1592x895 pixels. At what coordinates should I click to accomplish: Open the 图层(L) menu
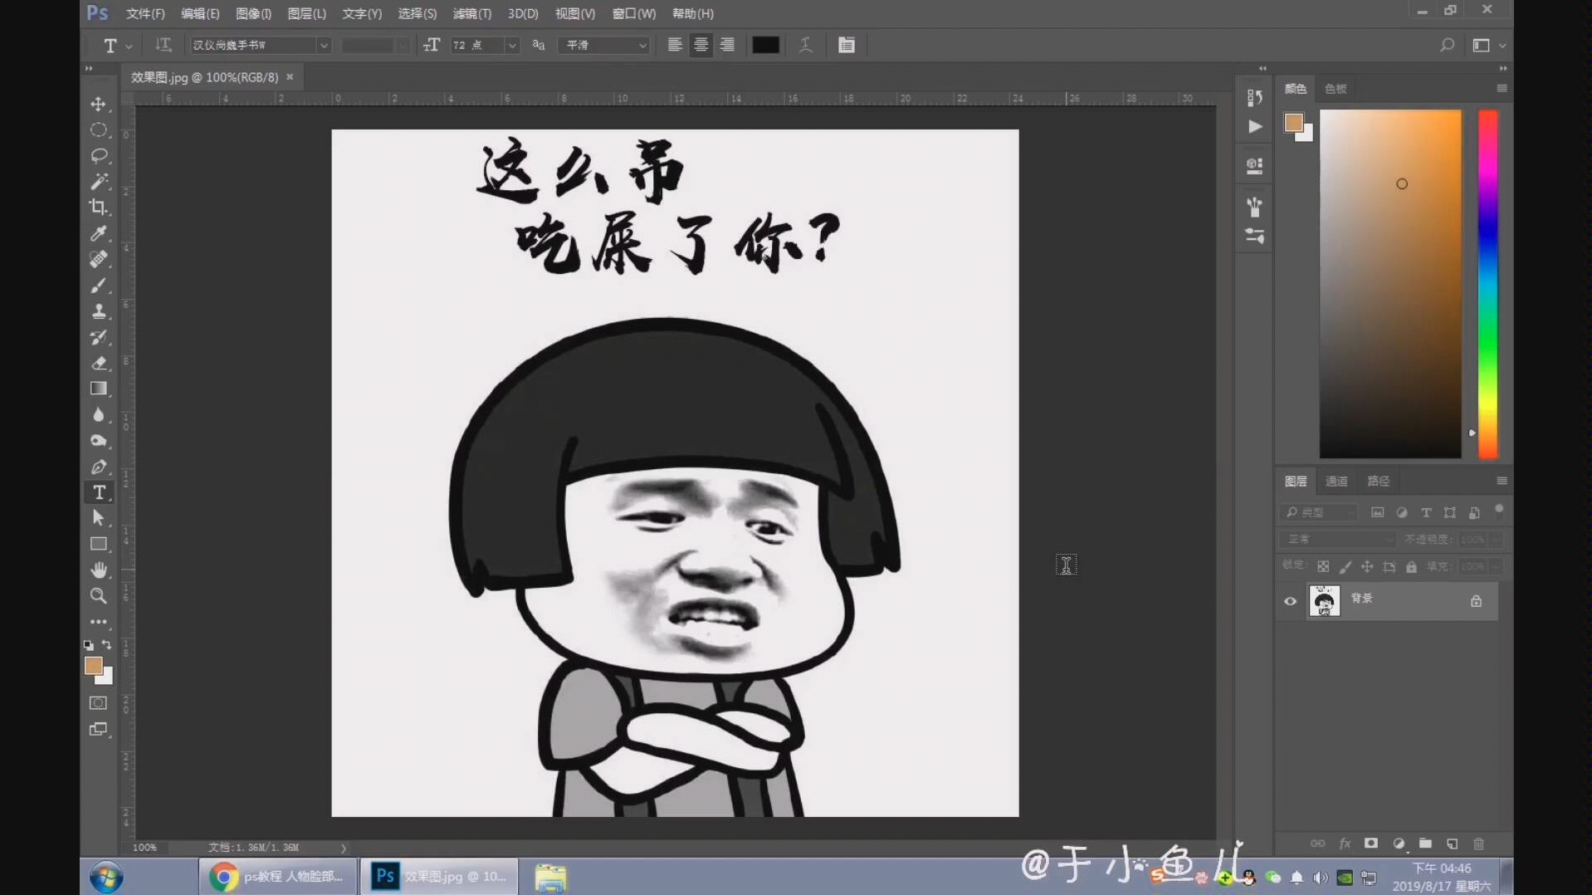[x=306, y=13]
